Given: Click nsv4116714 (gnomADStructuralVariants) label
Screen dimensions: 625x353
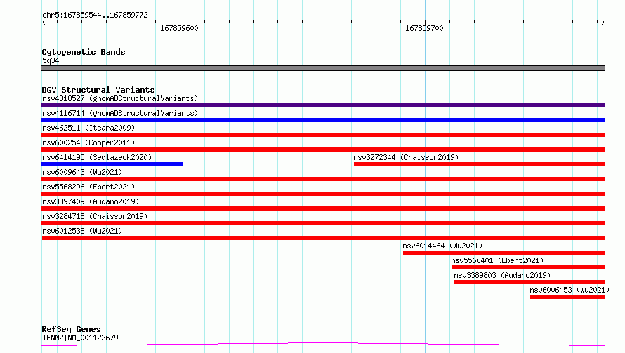Looking at the screenshot, I should pyautogui.click(x=120, y=113).
